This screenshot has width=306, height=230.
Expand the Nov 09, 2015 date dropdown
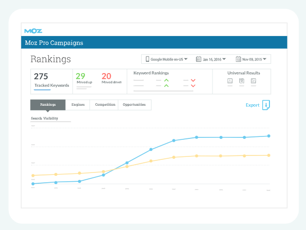coord(253,59)
